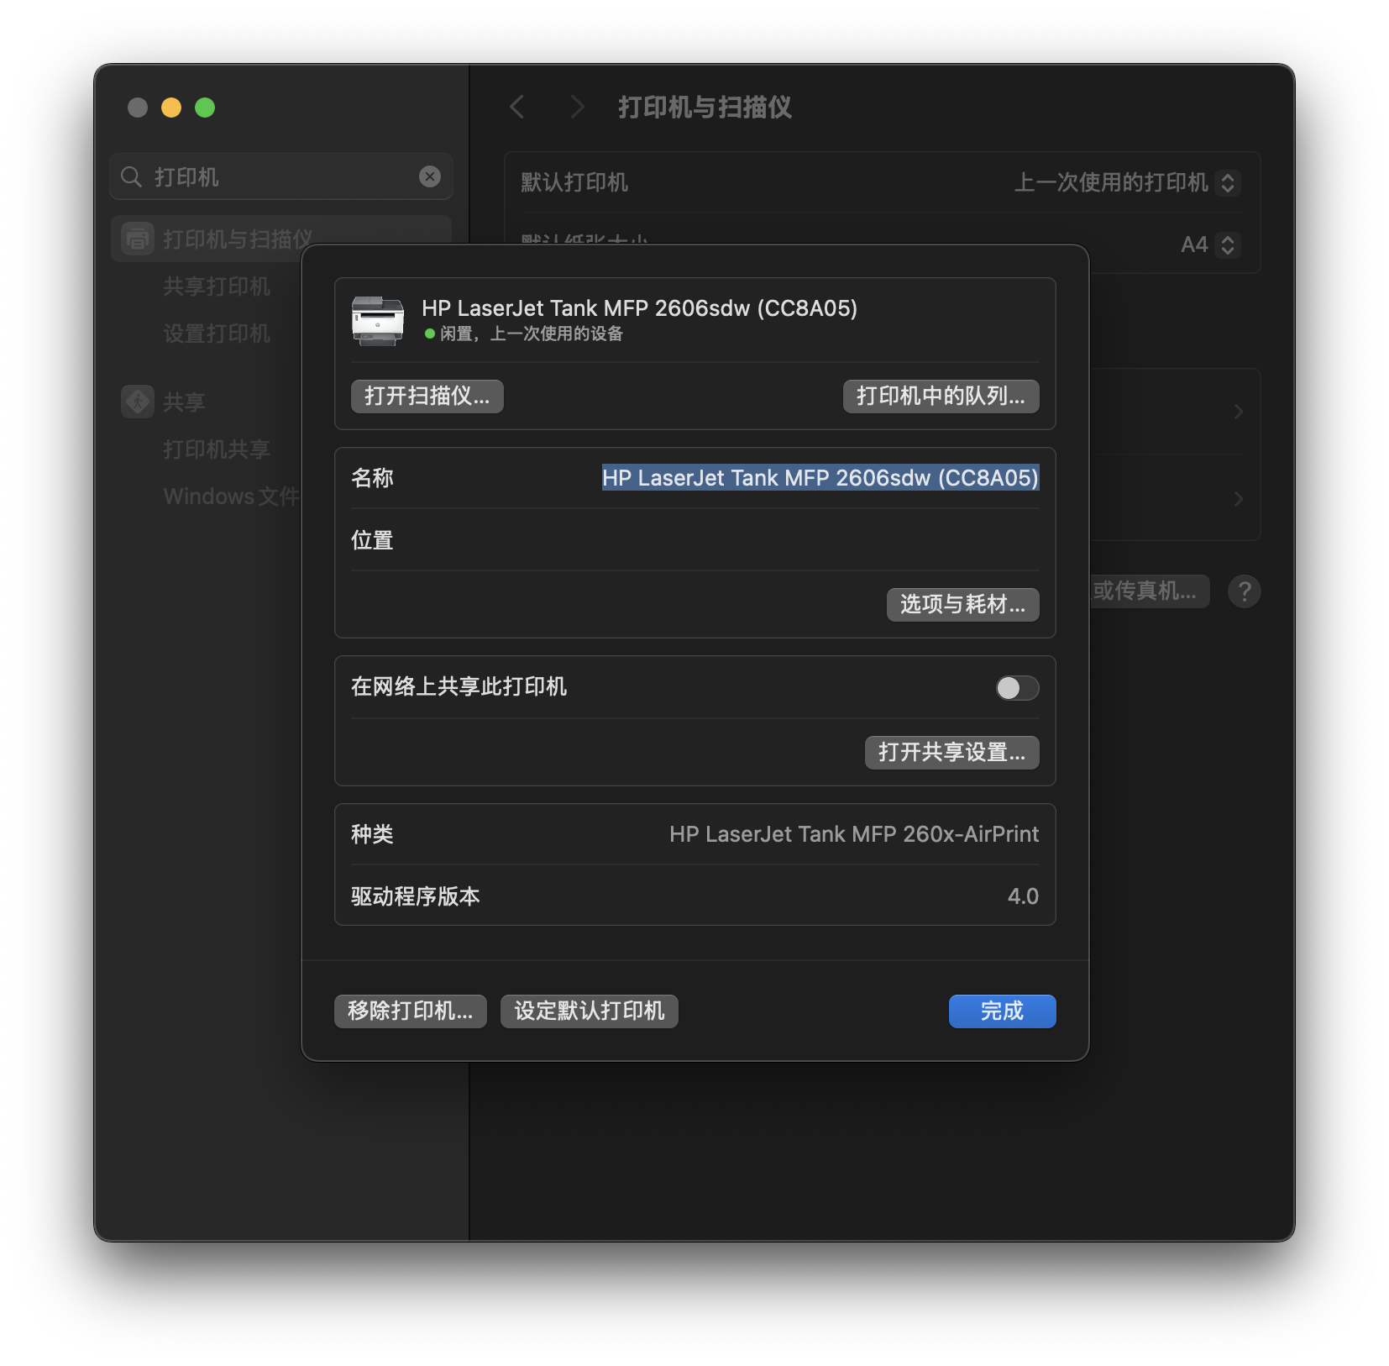Click the blue 完成 button
The image size is (1389, 1366).
tap(1002, 1011)
